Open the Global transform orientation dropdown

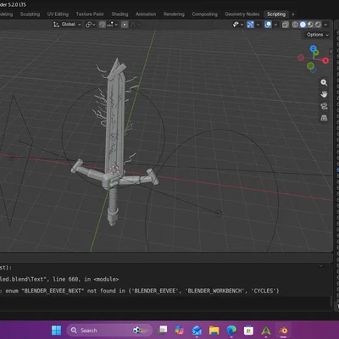point(67,25)
